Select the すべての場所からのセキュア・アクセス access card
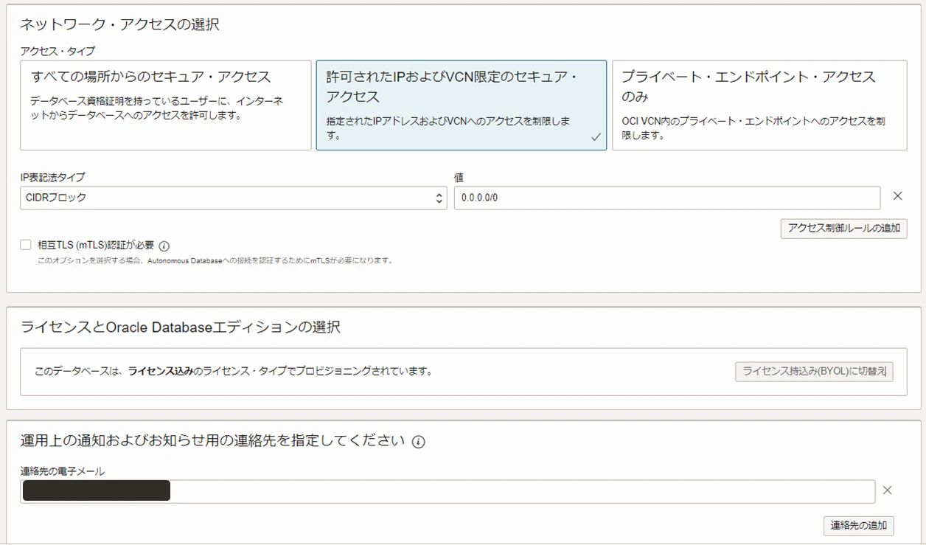Viewport: 926px width, 545px height. pos(166,105)
